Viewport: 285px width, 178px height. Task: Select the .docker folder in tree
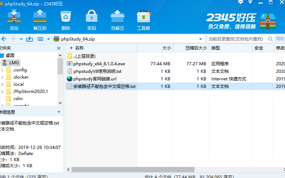point(17,77)
